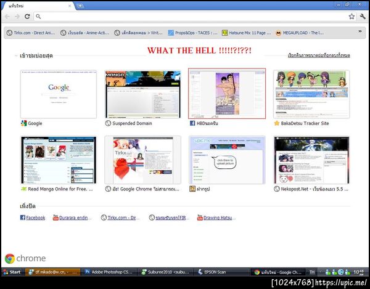The image size is (370, 289).
Task: Reload the page with the refresh icon
Action: (27, 17)
